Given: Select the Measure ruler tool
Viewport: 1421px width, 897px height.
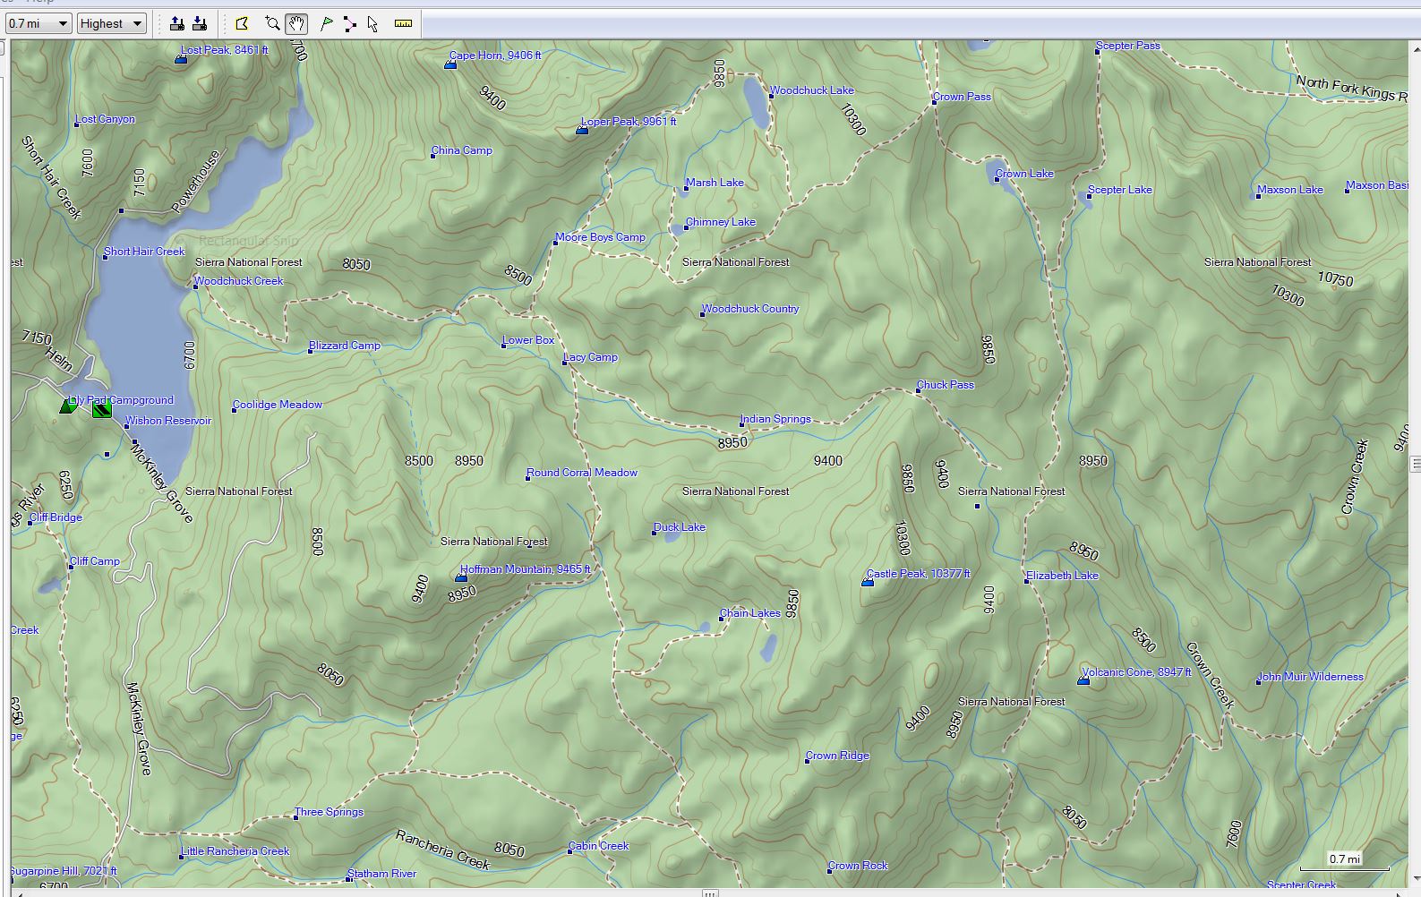Looking at the screenshot, I should click(403, 24).
